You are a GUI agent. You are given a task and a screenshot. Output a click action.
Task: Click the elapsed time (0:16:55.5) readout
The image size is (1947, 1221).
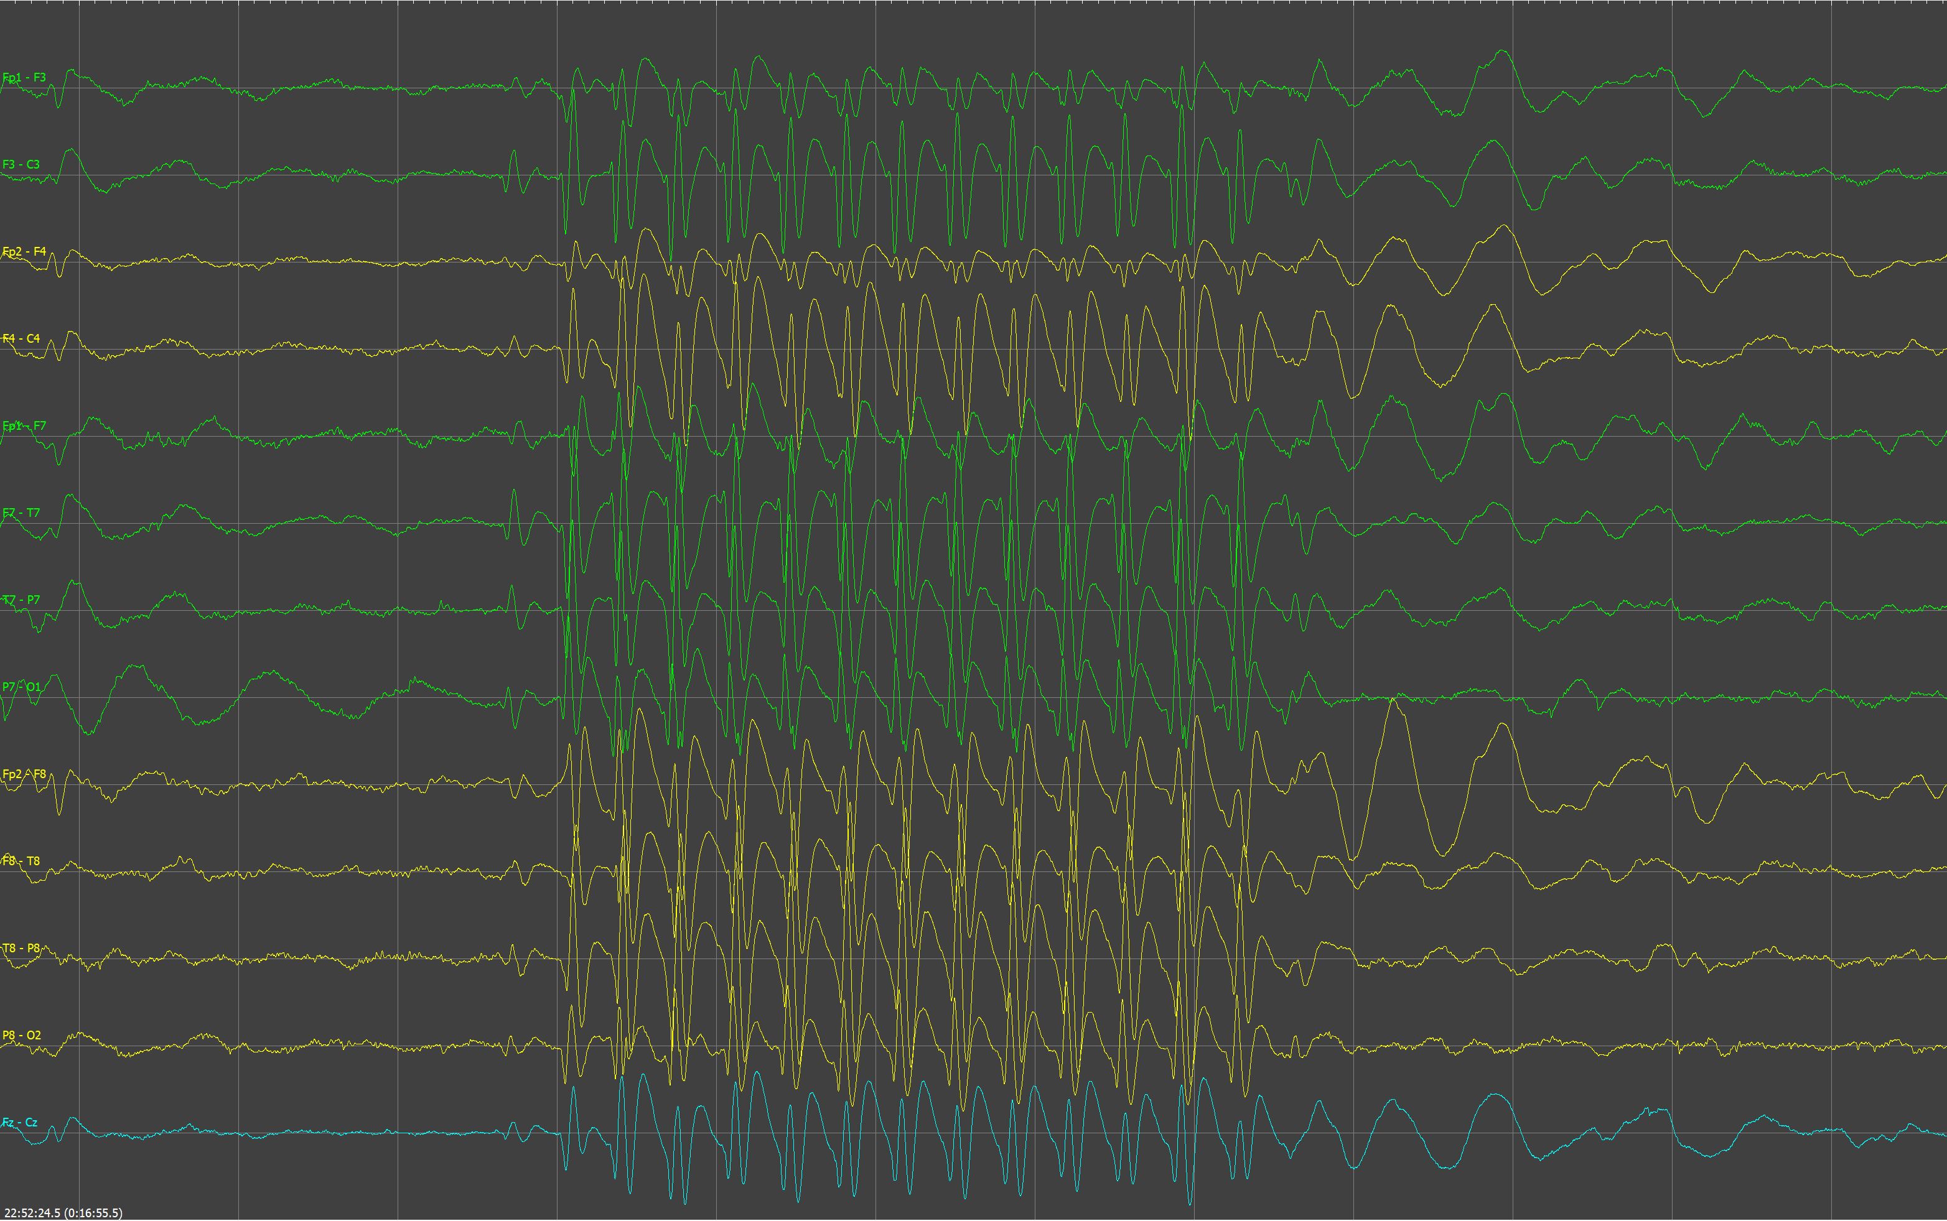point(94,1213)
